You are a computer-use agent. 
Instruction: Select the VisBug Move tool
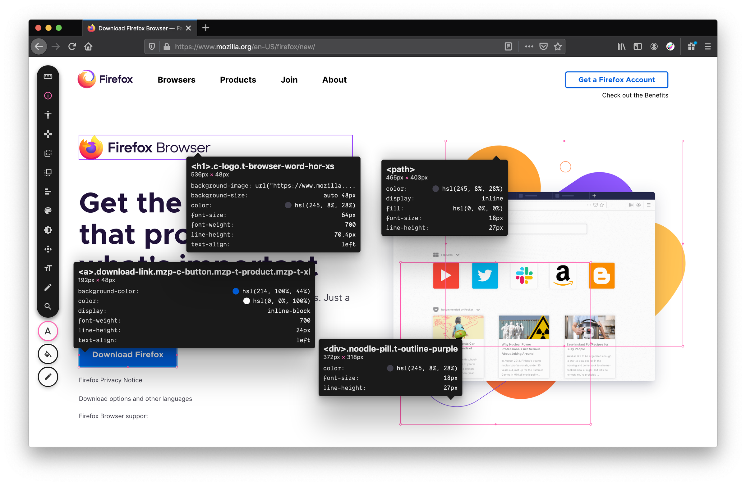(48, 134)
